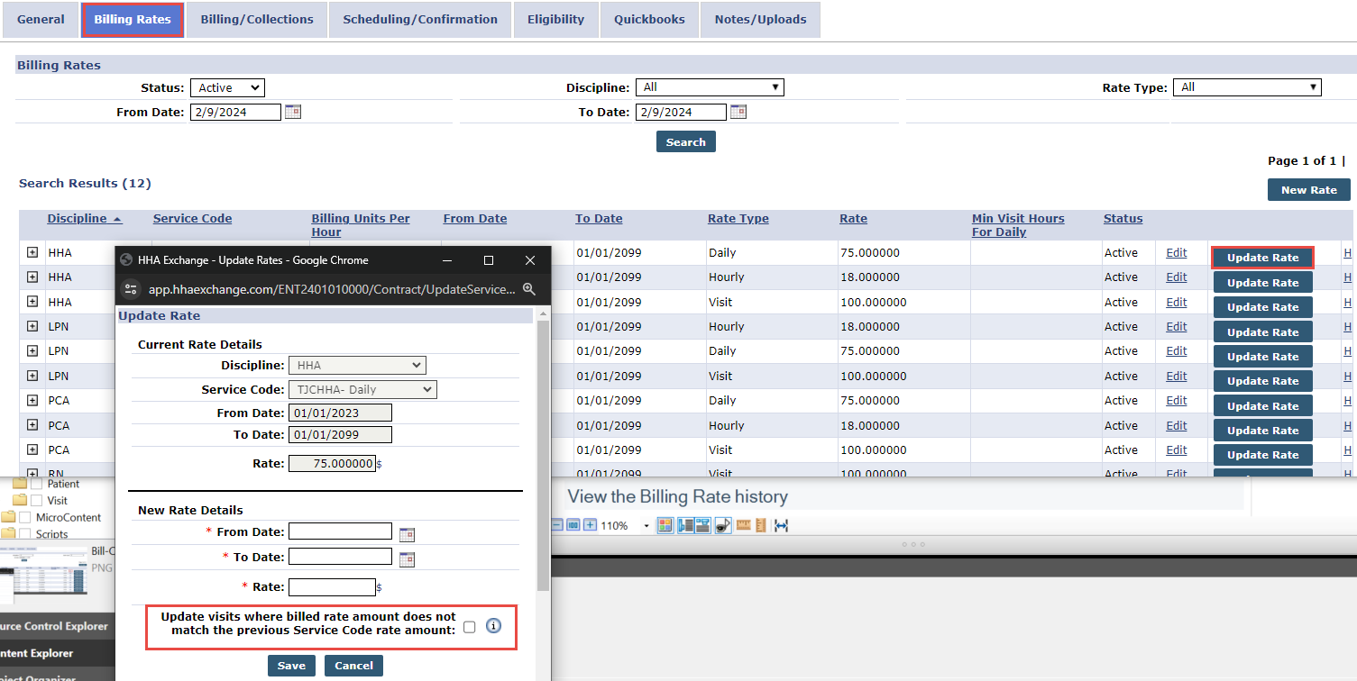
Task: Toggle the vertical ruler icon
Action: point(760,525)
